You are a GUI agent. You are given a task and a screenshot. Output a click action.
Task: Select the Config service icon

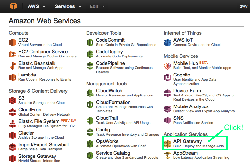tap(90, 132)
